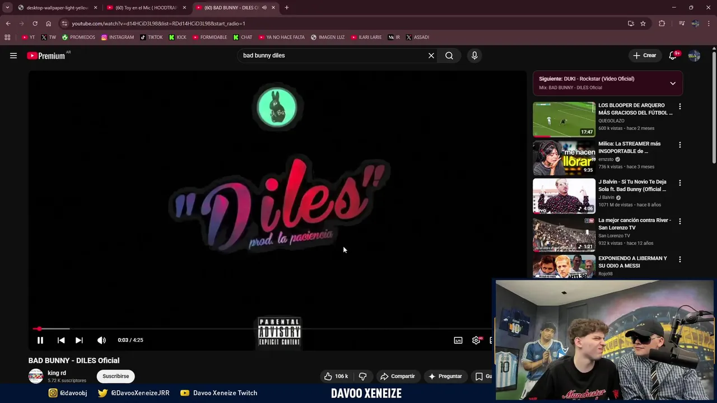Click the address bar URL

[x=159, y=24]
